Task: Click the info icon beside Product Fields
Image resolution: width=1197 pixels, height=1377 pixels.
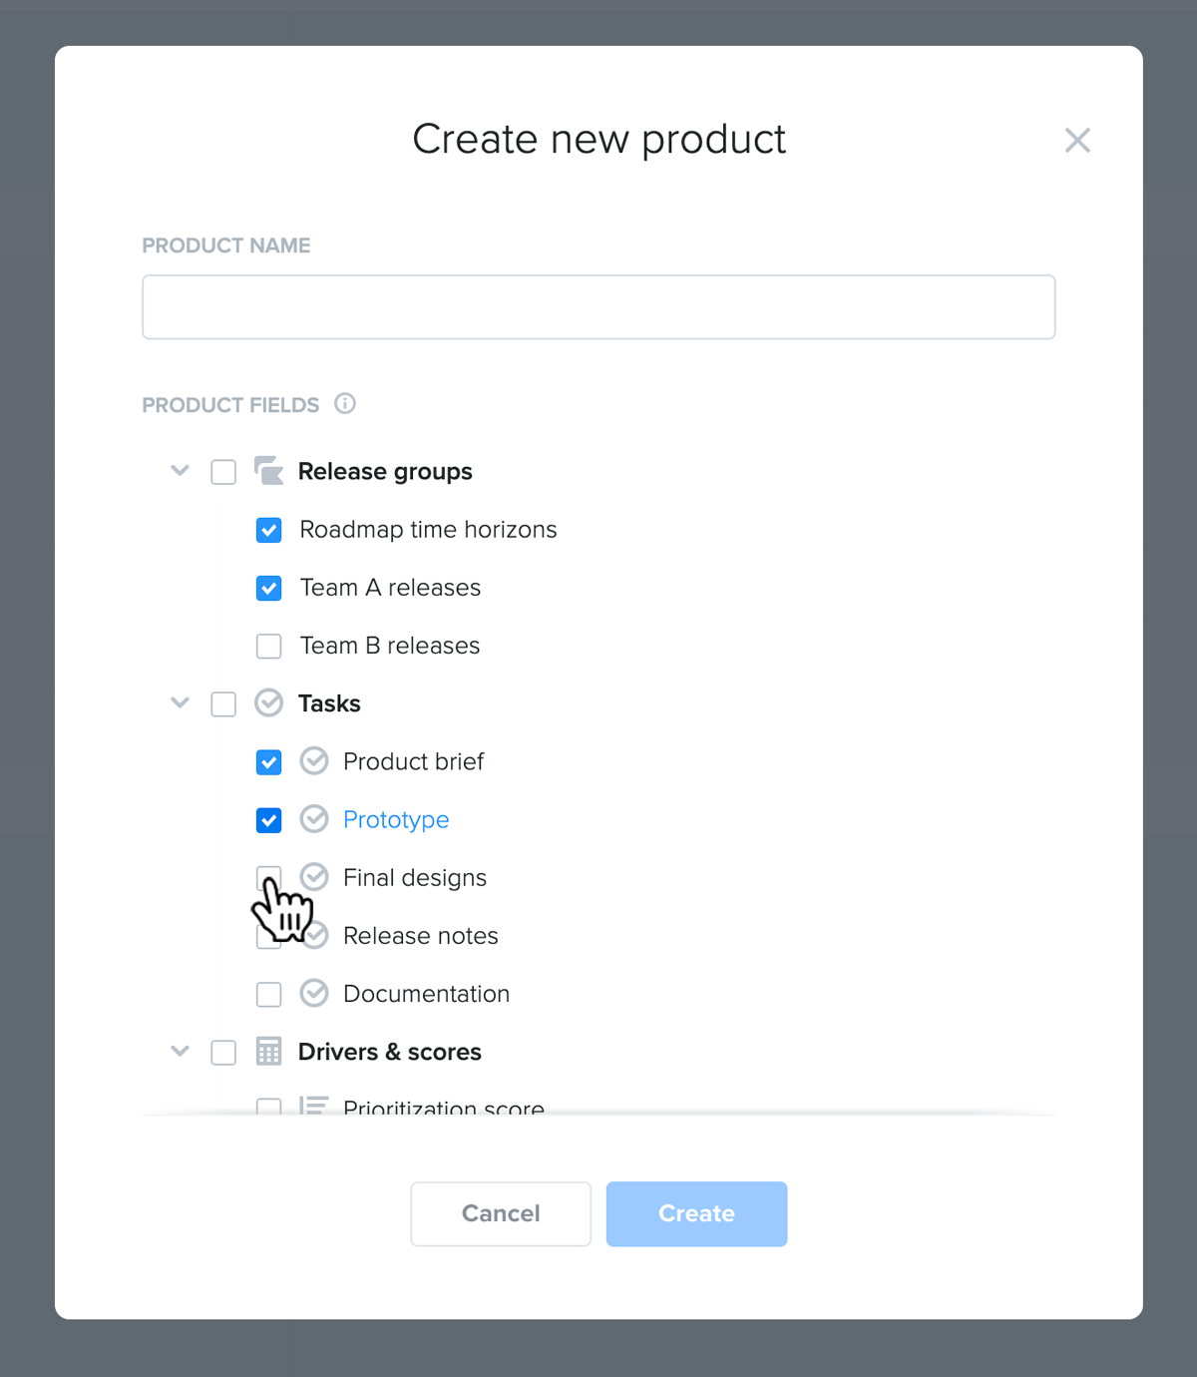Action: pos(345,403)
